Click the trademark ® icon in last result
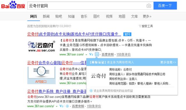Image resolution: width=186 pixels, height=110 pixels. (67, 106)
